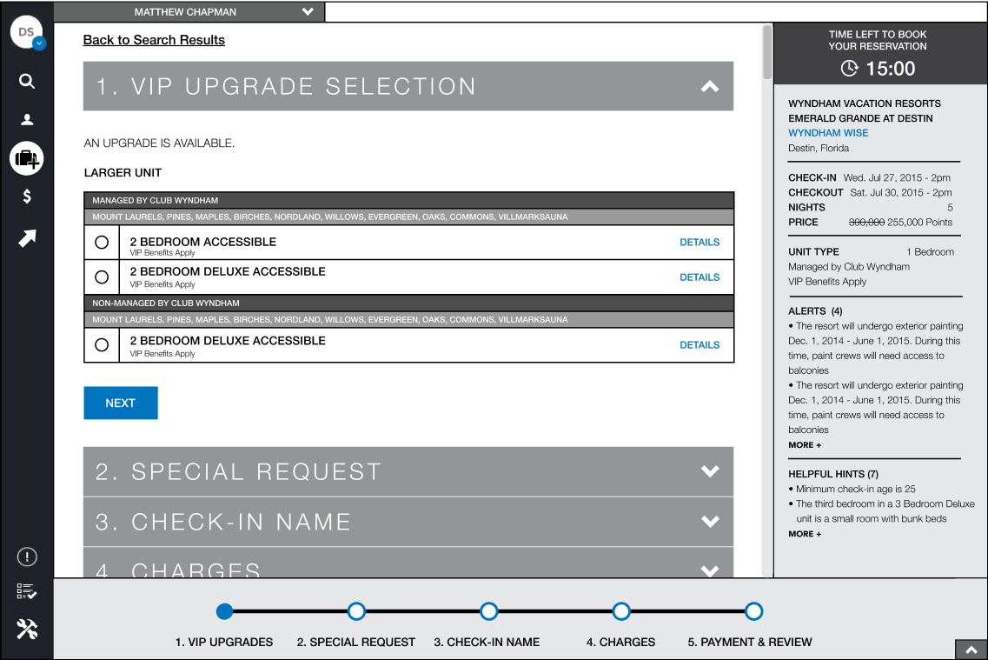Click the dollar sign icon
This screenshot has height=660, width=988.
27,197
